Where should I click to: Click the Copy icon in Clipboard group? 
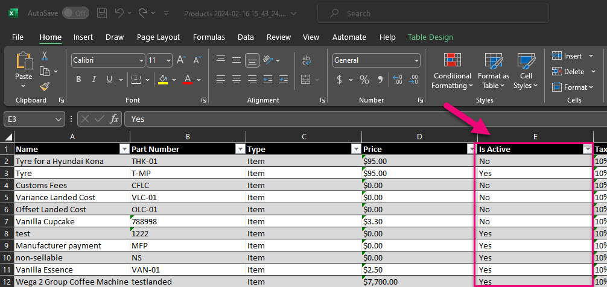point(45,72)
